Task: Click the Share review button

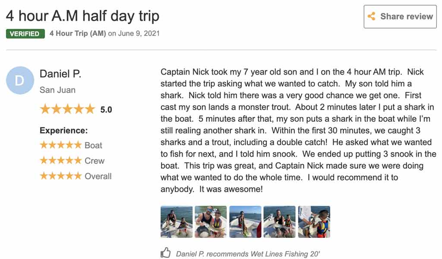Action: point(400,17)
